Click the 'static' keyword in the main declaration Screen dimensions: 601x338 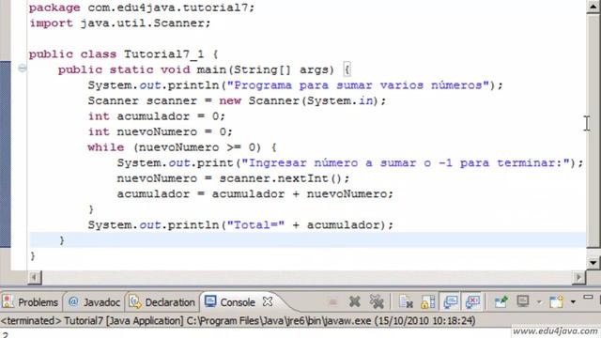[x=131, y=69]
